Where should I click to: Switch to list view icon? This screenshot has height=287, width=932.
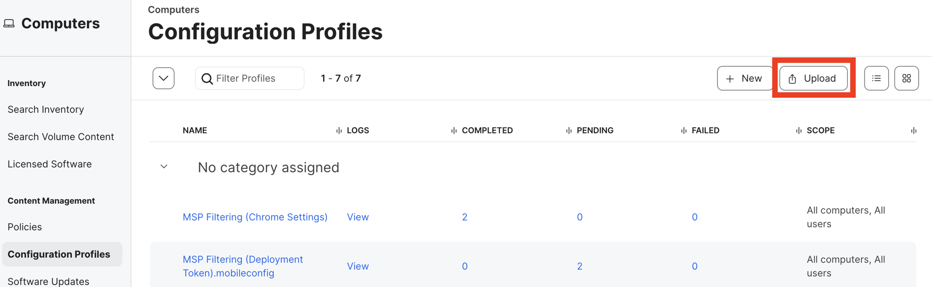point(876,78)
